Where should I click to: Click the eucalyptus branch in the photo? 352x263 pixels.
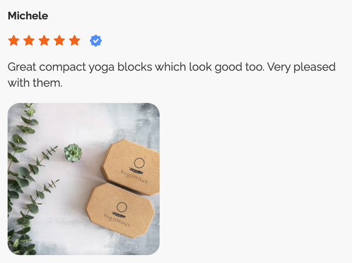coord(22,180)
